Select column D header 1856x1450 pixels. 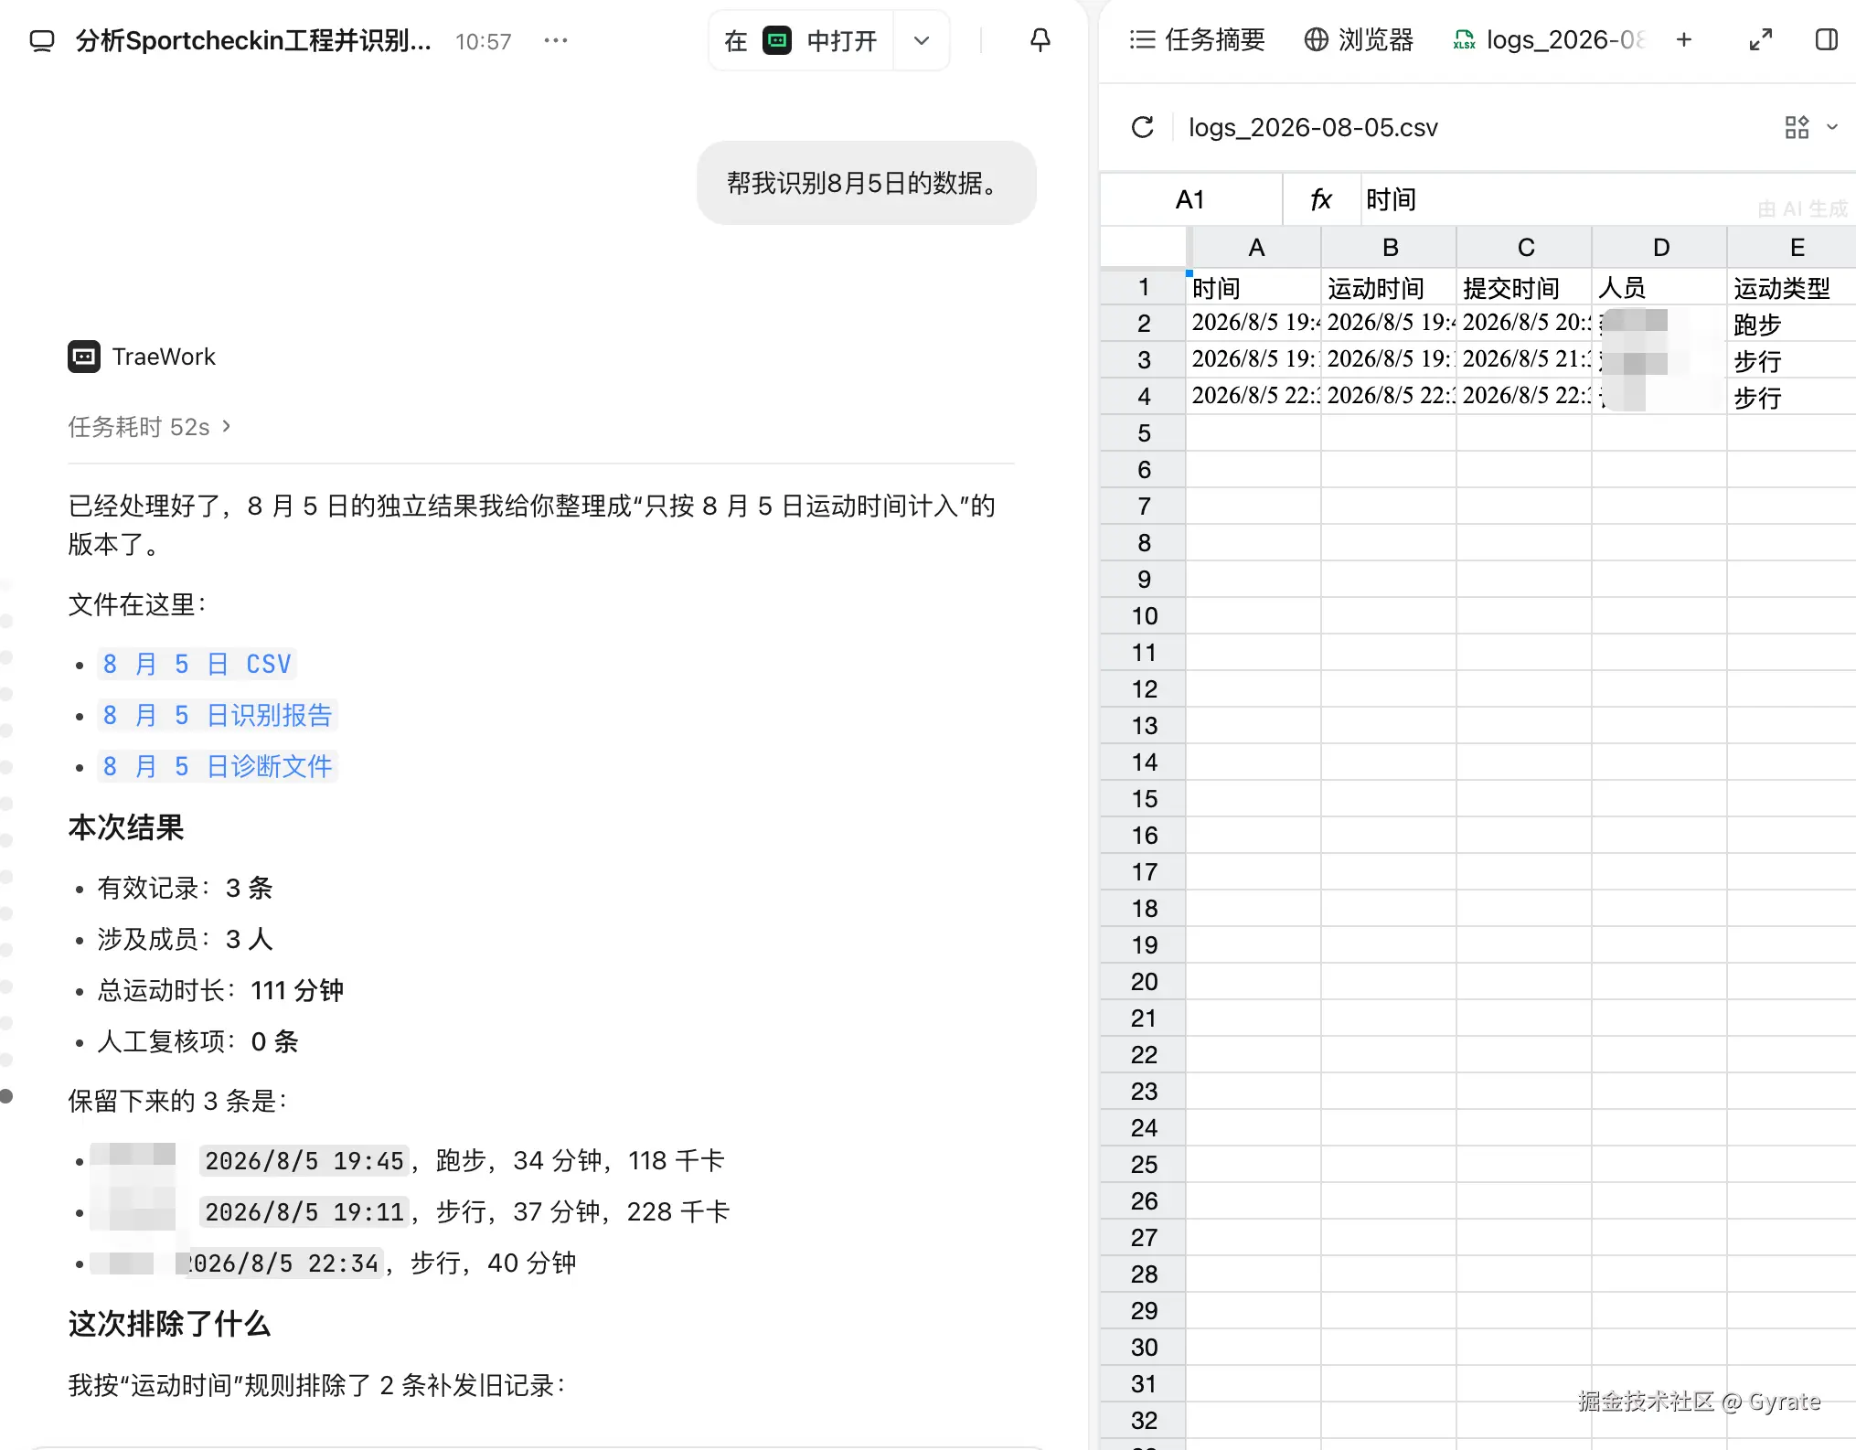tap(1660, 248)
